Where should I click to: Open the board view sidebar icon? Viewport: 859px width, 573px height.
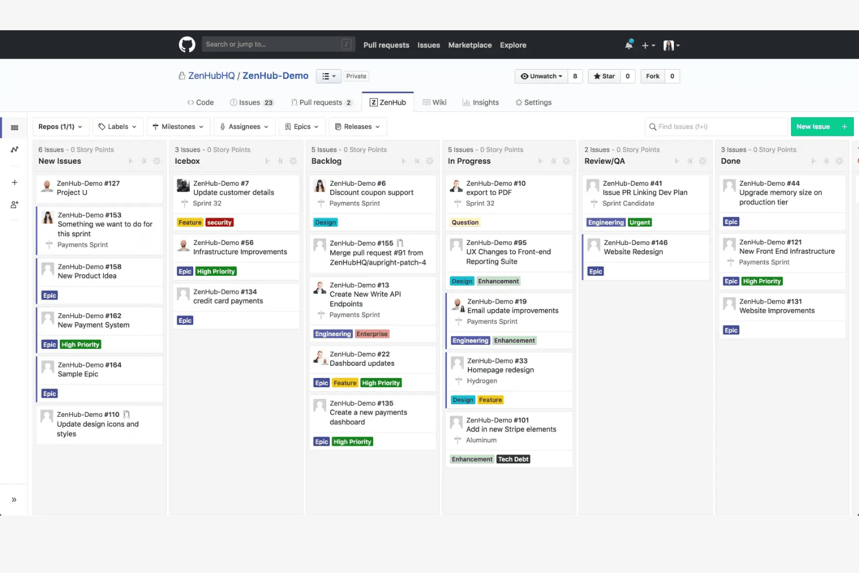pyautogui.click(x=15, y=128)
